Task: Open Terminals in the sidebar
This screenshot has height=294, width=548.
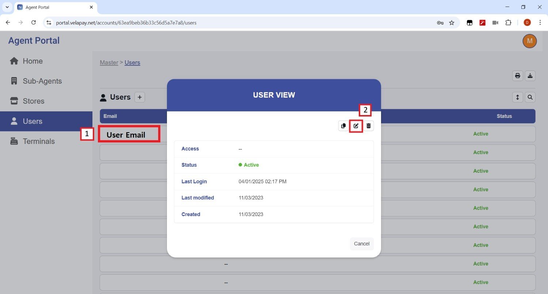Action: coord(38,141)
